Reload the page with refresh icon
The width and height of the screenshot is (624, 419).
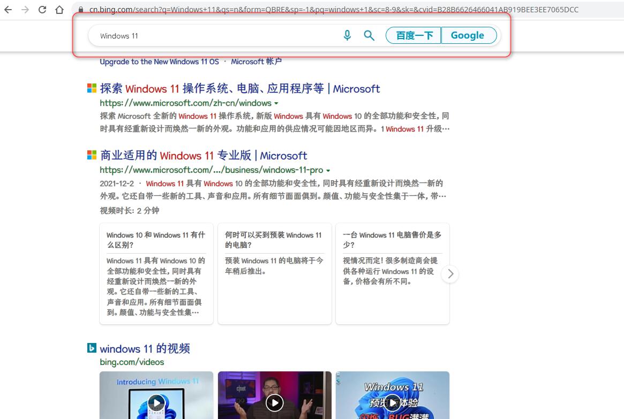coord(42,10)
